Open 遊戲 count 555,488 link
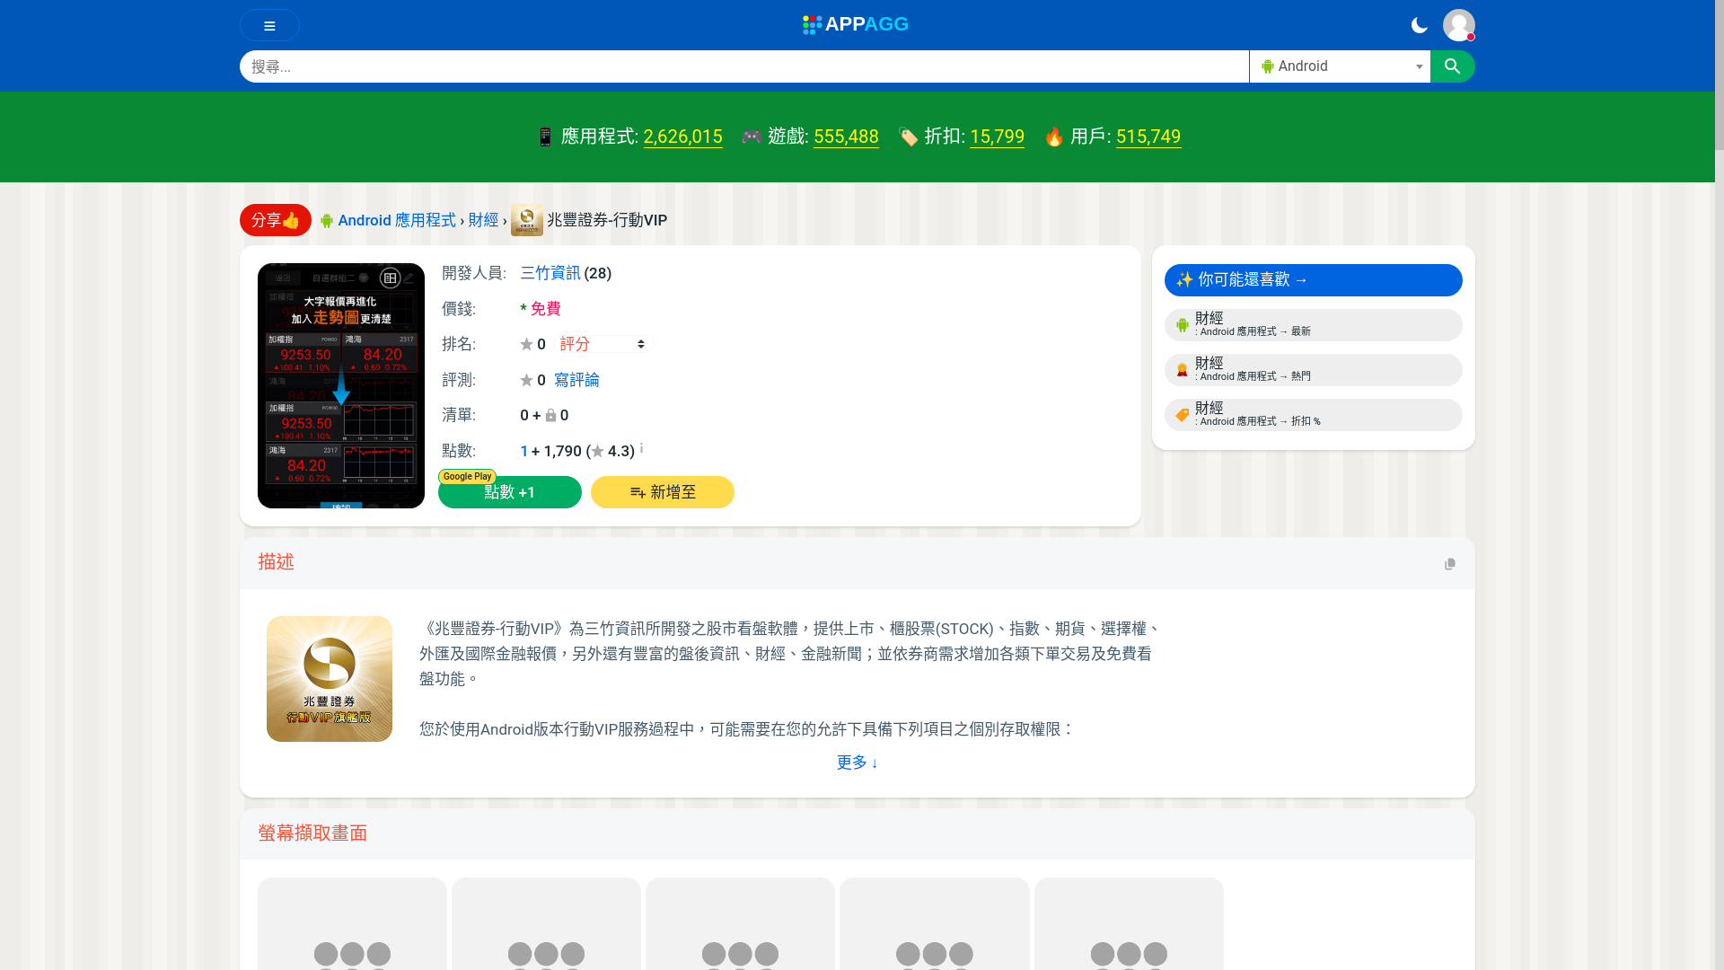 click(x=846, y=137)
